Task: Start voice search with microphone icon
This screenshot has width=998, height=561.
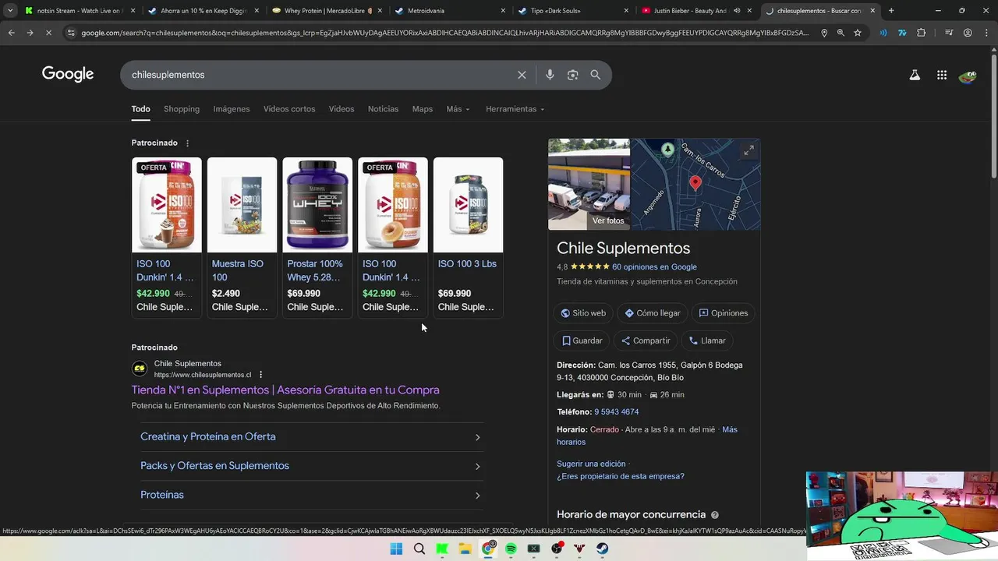Action: 550,75
